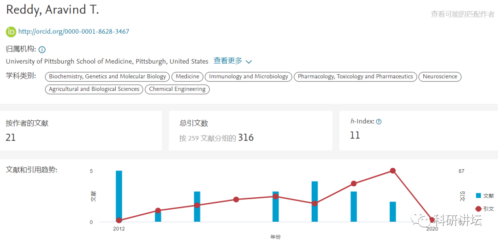Viewport: 498px width, 242px height.
Task: Open the 21 documents by author
Action: pos(11,137)
